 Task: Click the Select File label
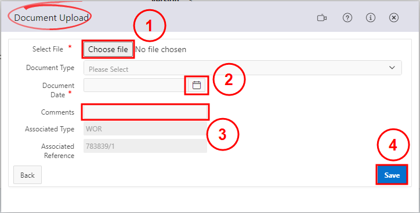coord(48,49)
